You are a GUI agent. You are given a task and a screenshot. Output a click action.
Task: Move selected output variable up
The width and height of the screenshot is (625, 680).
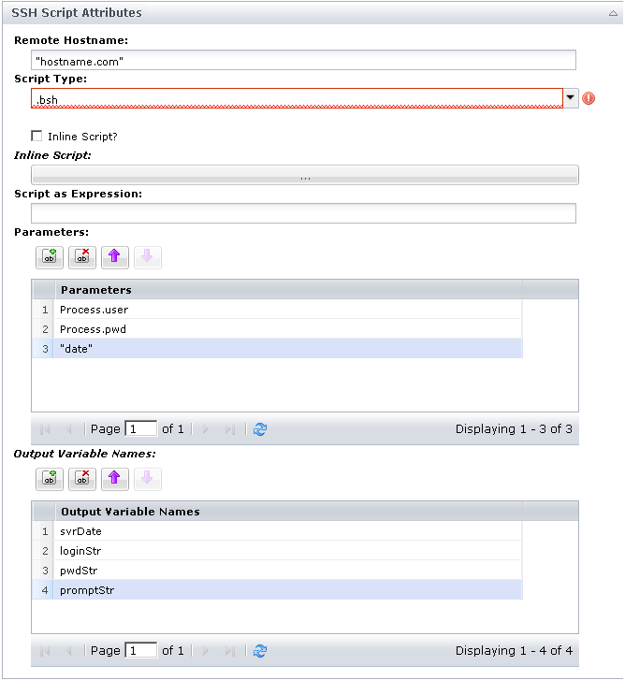click(115, 479)
